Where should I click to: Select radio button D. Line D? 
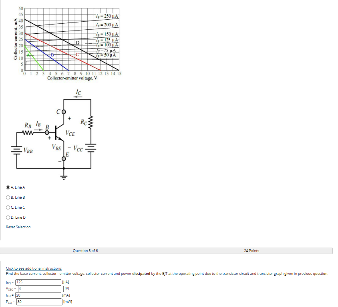point(8,217)
